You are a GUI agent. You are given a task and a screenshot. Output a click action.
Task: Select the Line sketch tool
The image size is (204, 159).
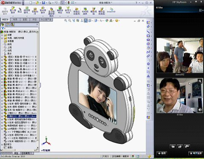(x=148, y=32)
